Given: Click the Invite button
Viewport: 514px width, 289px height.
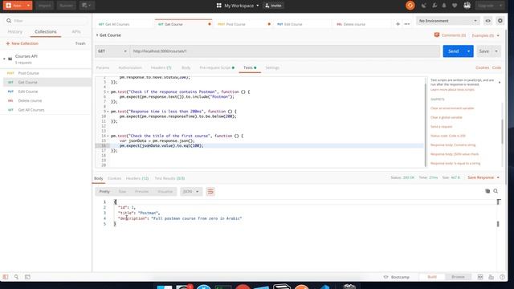Looking at the screenshot, I should (273, 6).
